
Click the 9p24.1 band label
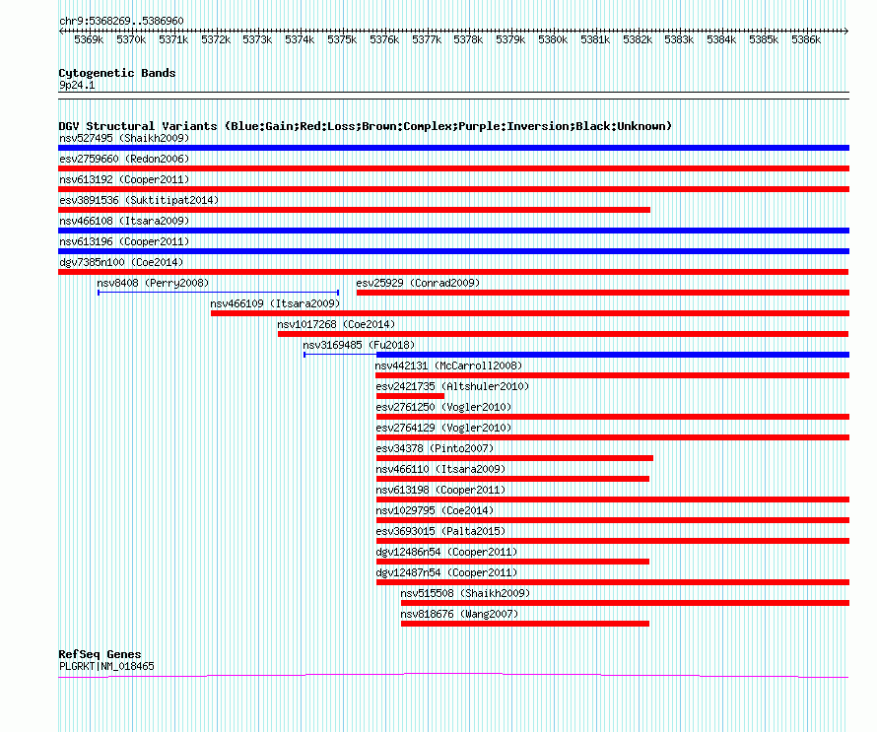point(77,85)
